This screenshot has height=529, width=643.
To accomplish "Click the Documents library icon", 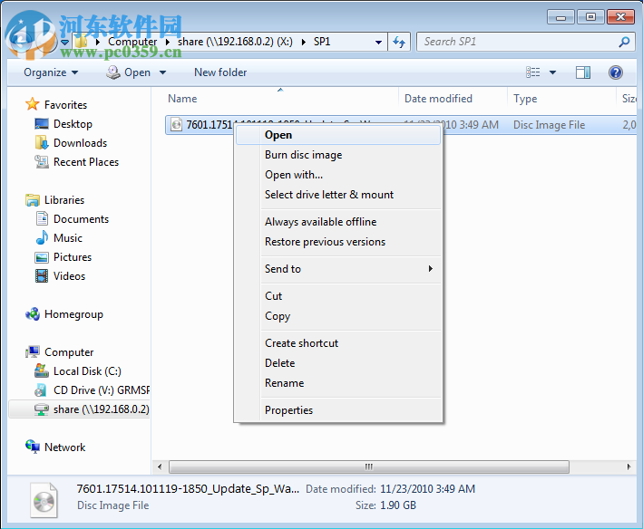I will (x=42, y=218).
